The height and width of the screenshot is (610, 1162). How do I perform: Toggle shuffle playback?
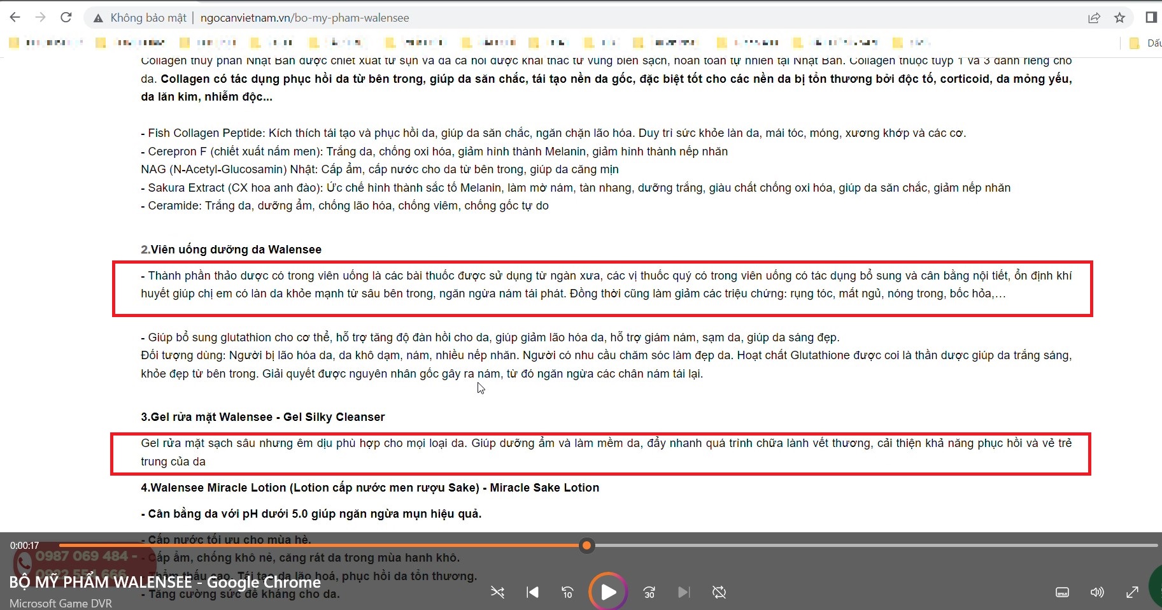497,592
